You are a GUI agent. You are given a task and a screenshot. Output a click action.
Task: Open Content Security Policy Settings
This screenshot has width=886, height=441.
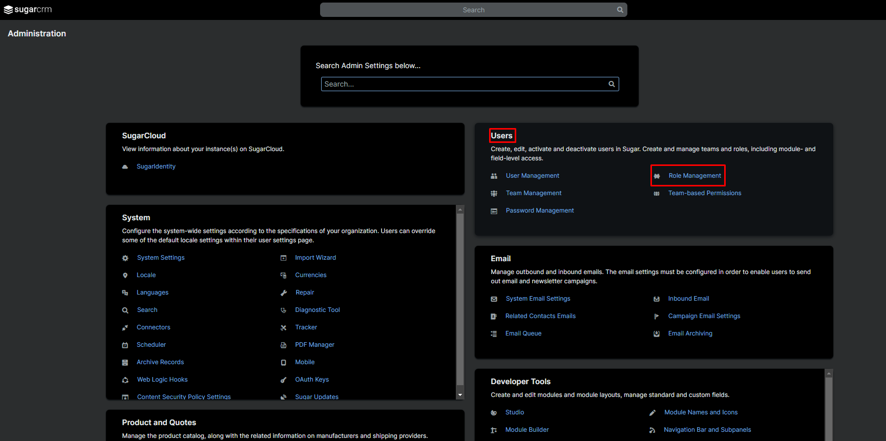pos(184,396)
